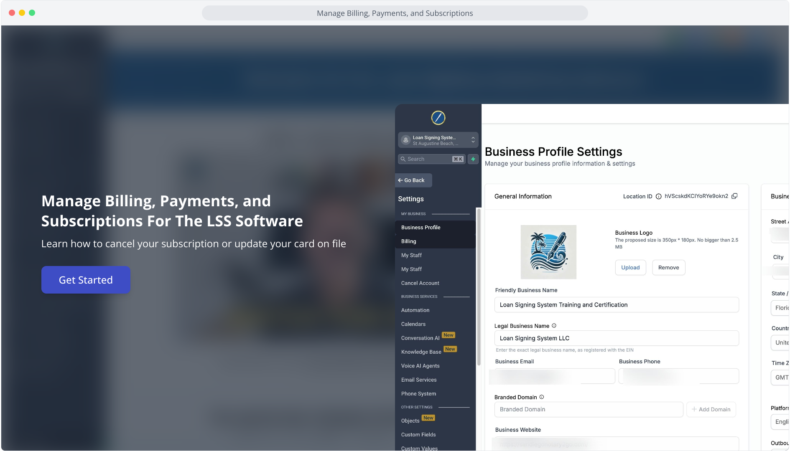Viewport: 790px width, 451px height.
Task: Click the Settings heading in the sidebar
Action: click(411, 199)
